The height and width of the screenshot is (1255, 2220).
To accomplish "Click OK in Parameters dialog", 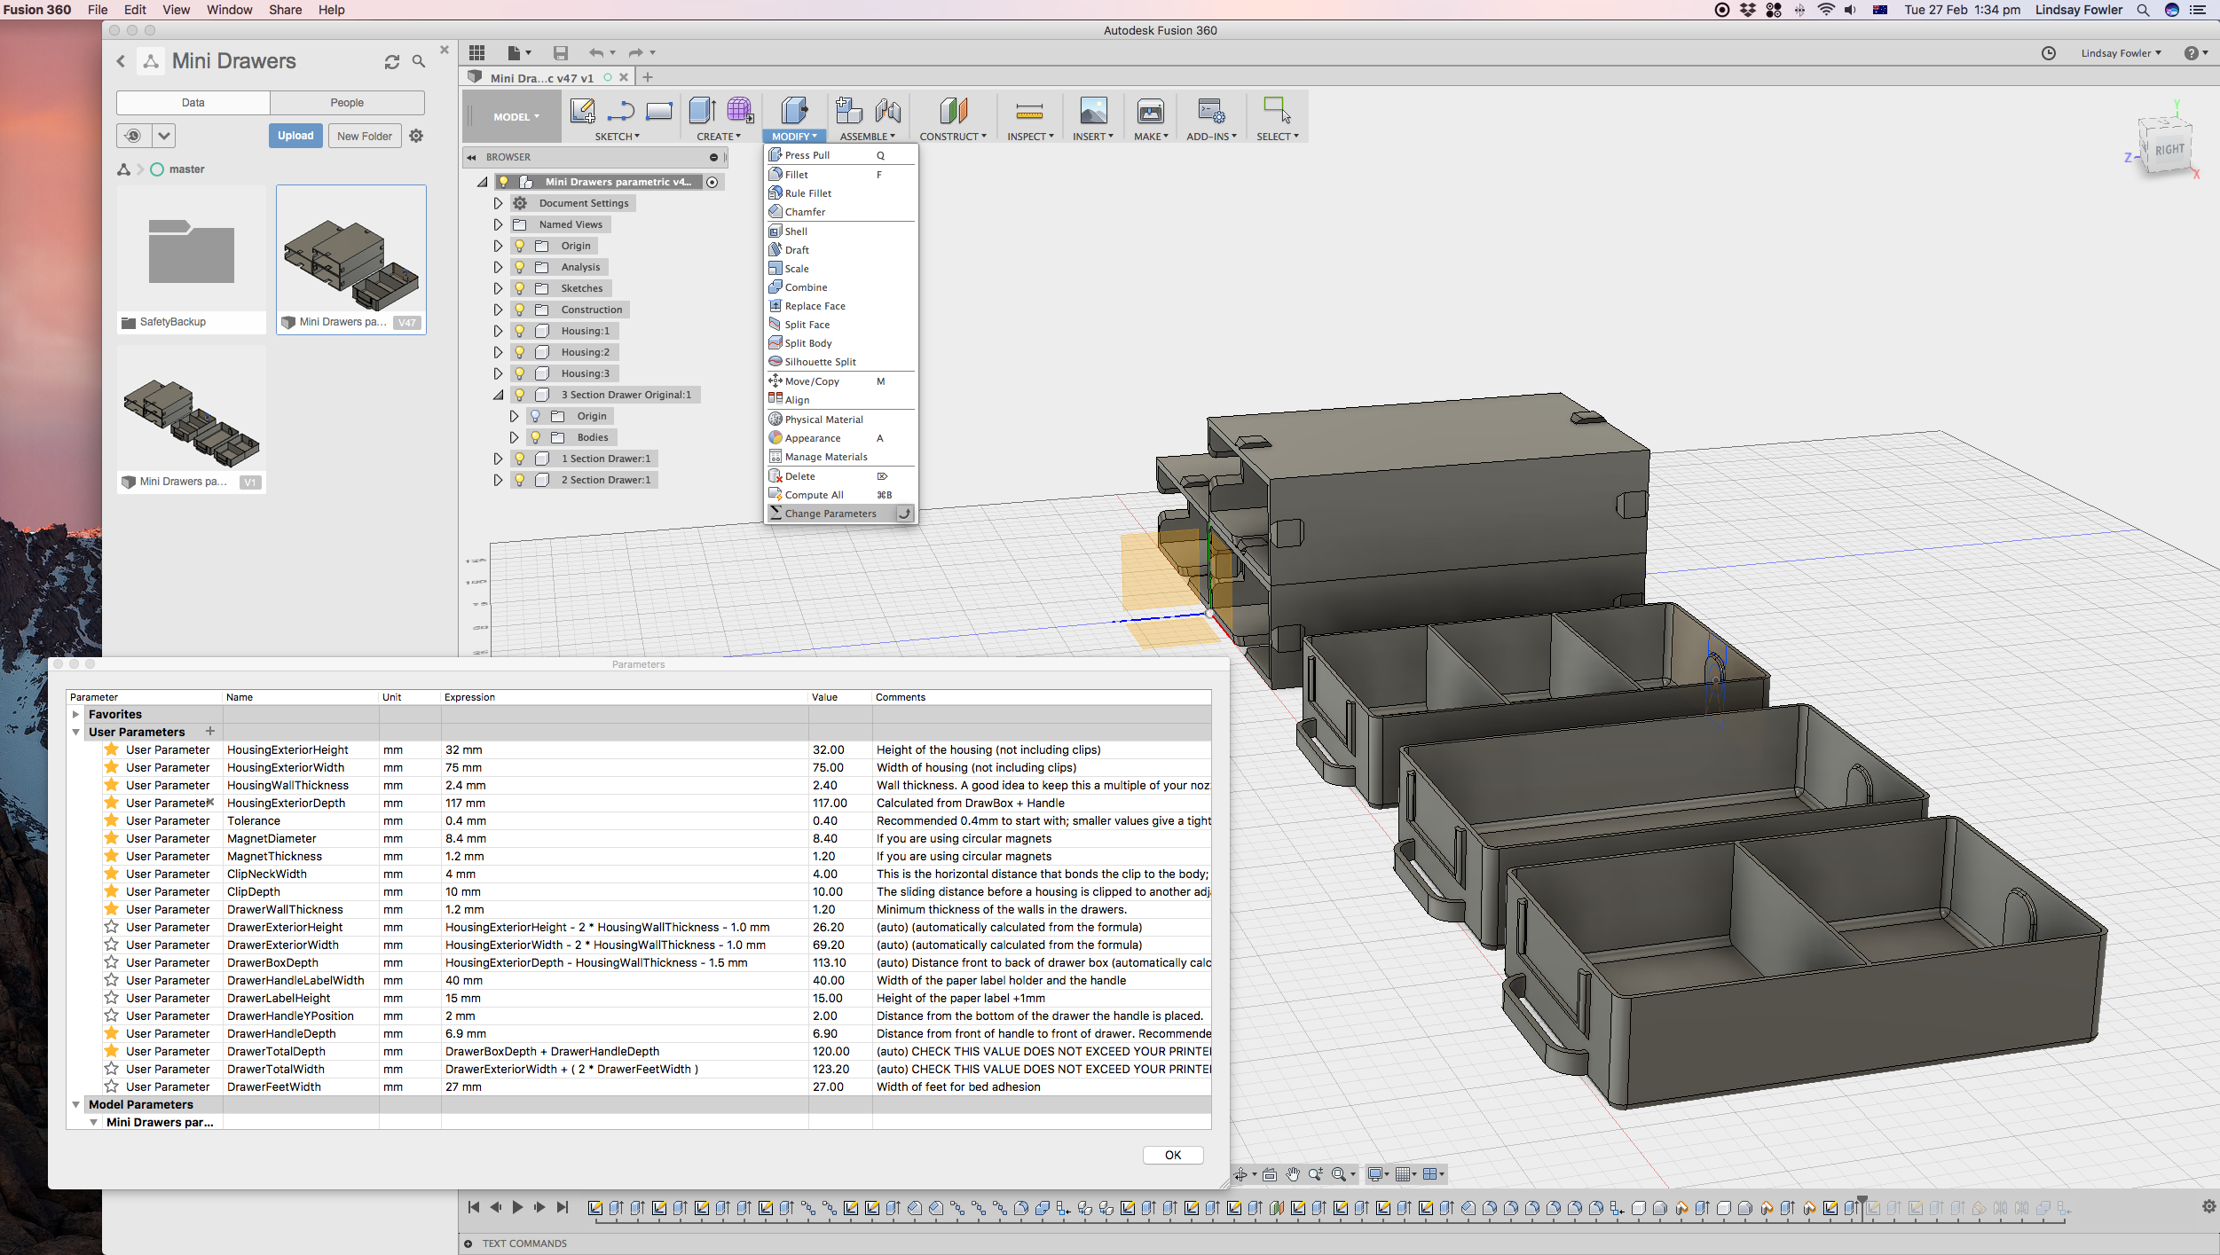I will (1173, 1155).
